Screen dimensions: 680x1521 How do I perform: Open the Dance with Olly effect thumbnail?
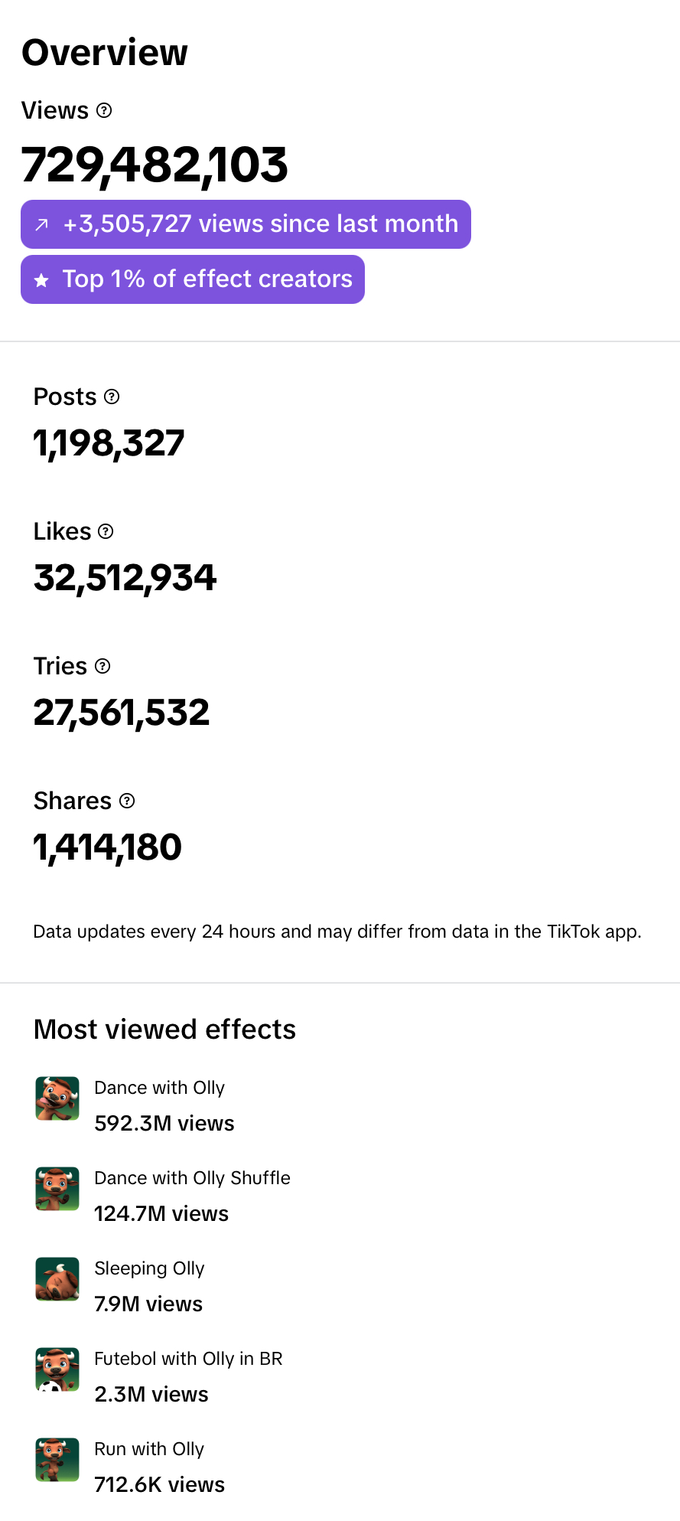click(x=57, y=1098)
